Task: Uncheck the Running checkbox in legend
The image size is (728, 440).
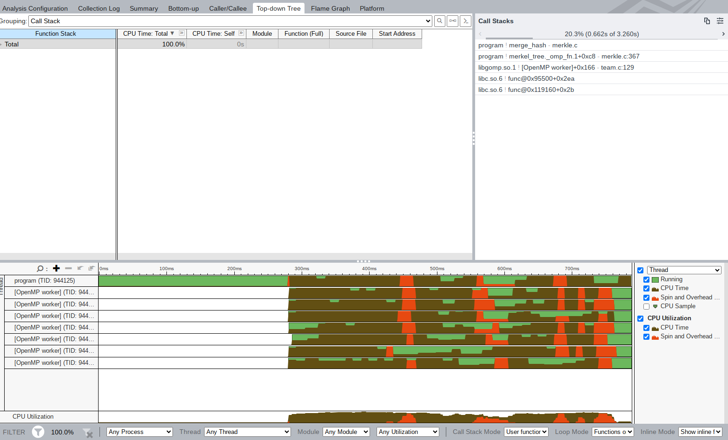Action: coord(646,279)
